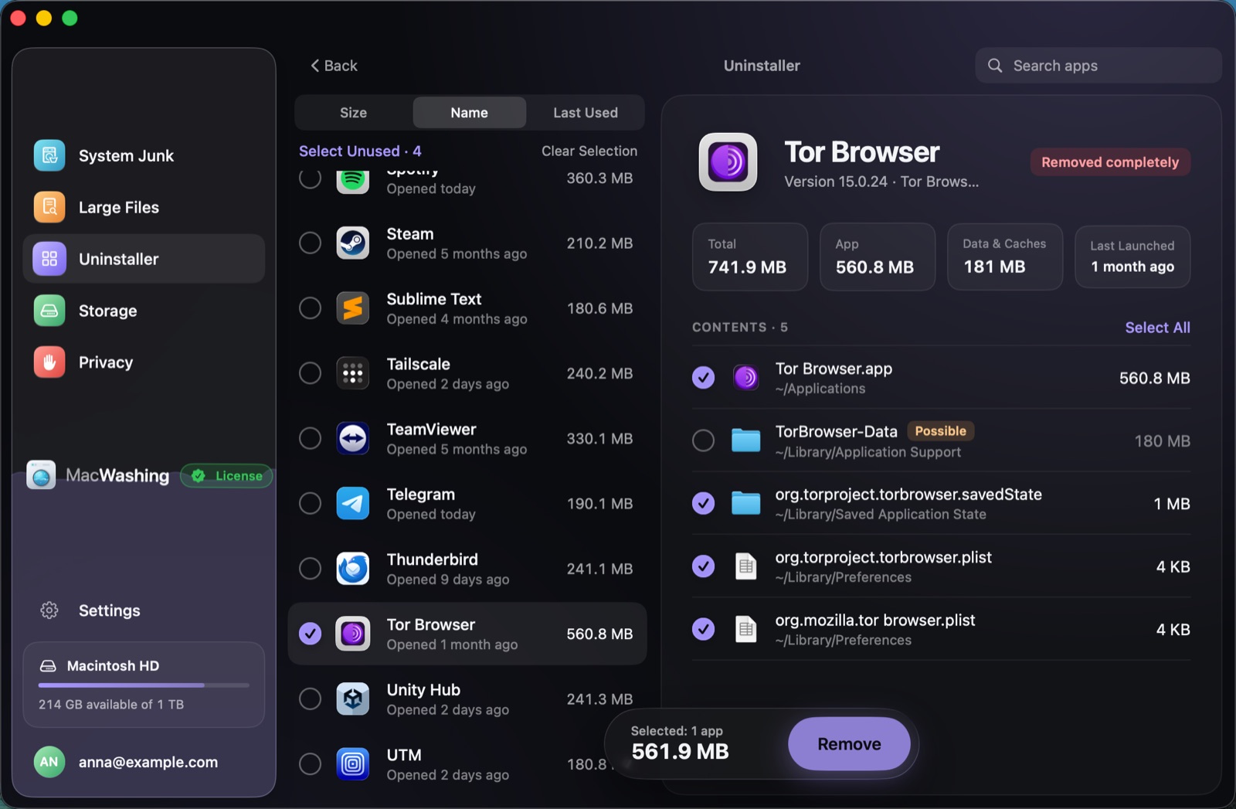Sort apps by Name tab

pyautogui.click(x=470, y=113)
